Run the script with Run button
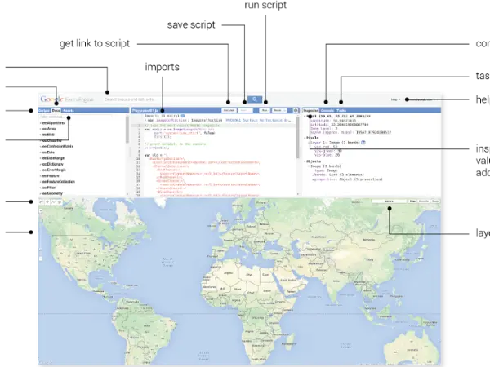 click(265, 109)
